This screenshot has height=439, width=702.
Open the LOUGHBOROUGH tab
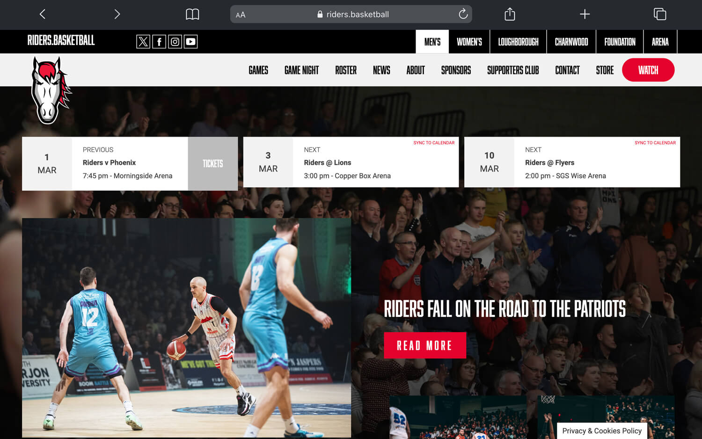point(518,42)
